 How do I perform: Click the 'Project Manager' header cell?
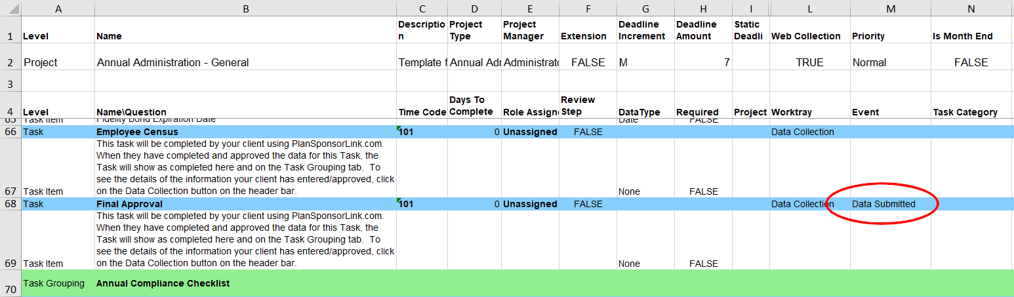[530, 30]
